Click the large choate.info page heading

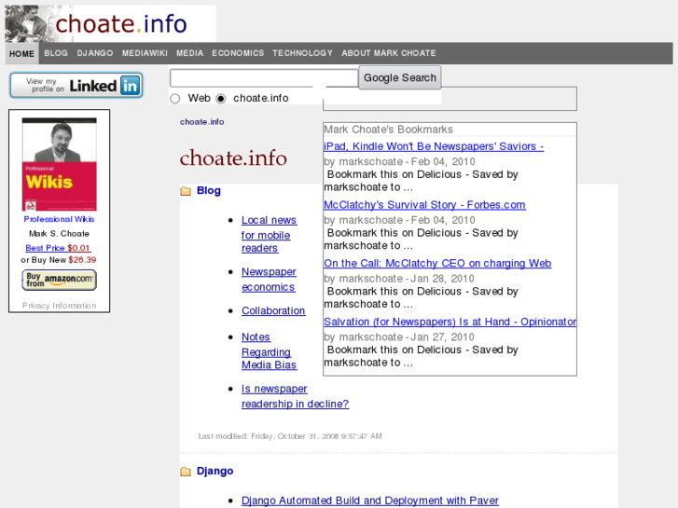pos(233,158)
